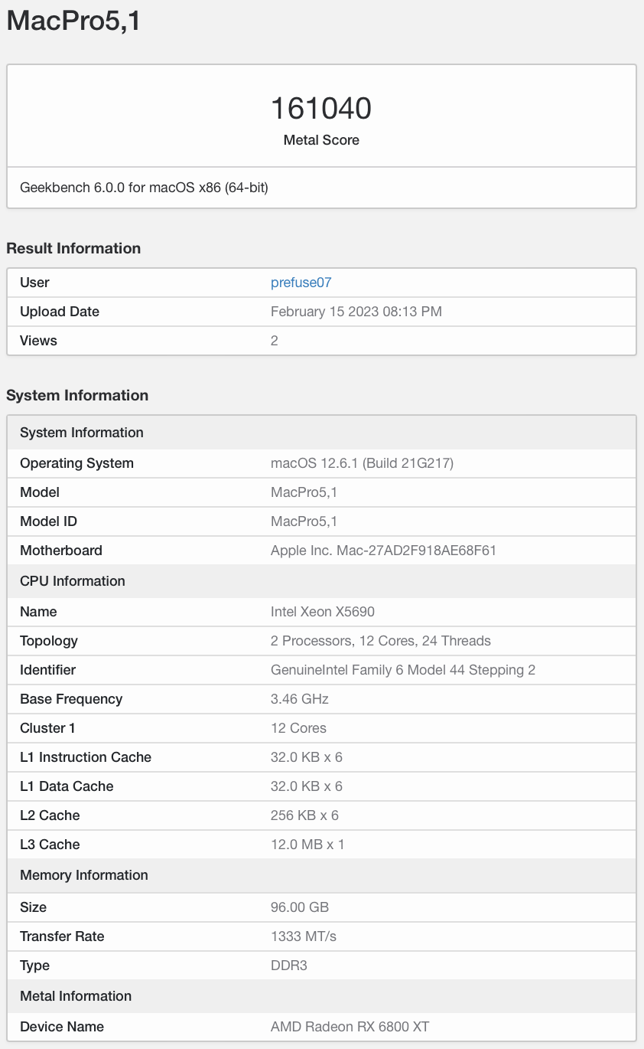Click the Model value MacPro5,1

tap(304, 492)
